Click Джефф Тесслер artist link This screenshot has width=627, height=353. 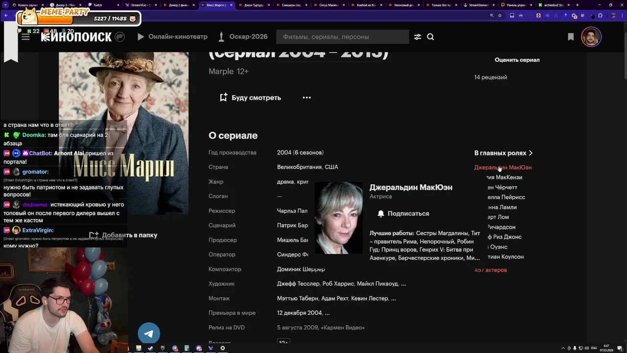tap(298, 284)
